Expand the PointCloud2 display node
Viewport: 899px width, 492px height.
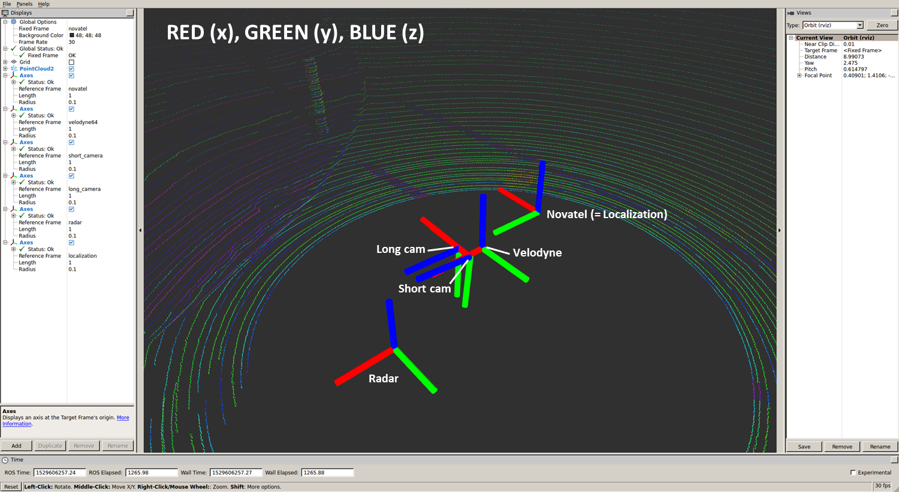pos(5,69)
